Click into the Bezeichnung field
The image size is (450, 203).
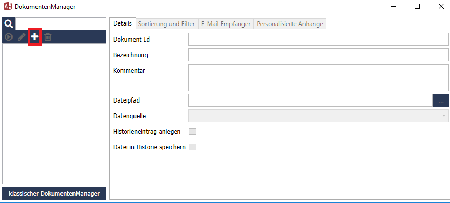[318, 55]
